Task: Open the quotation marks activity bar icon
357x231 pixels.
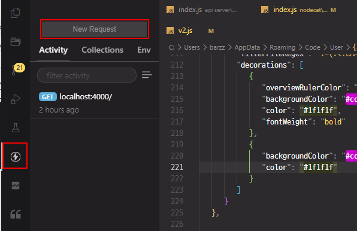Action: click(x=15, y=214)
